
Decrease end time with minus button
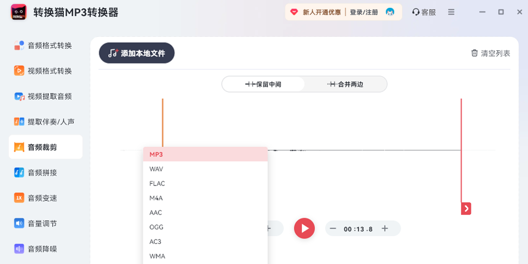pos(333,229)
